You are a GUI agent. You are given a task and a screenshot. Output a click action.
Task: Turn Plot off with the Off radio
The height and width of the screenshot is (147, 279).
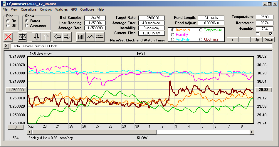(8, 26)
